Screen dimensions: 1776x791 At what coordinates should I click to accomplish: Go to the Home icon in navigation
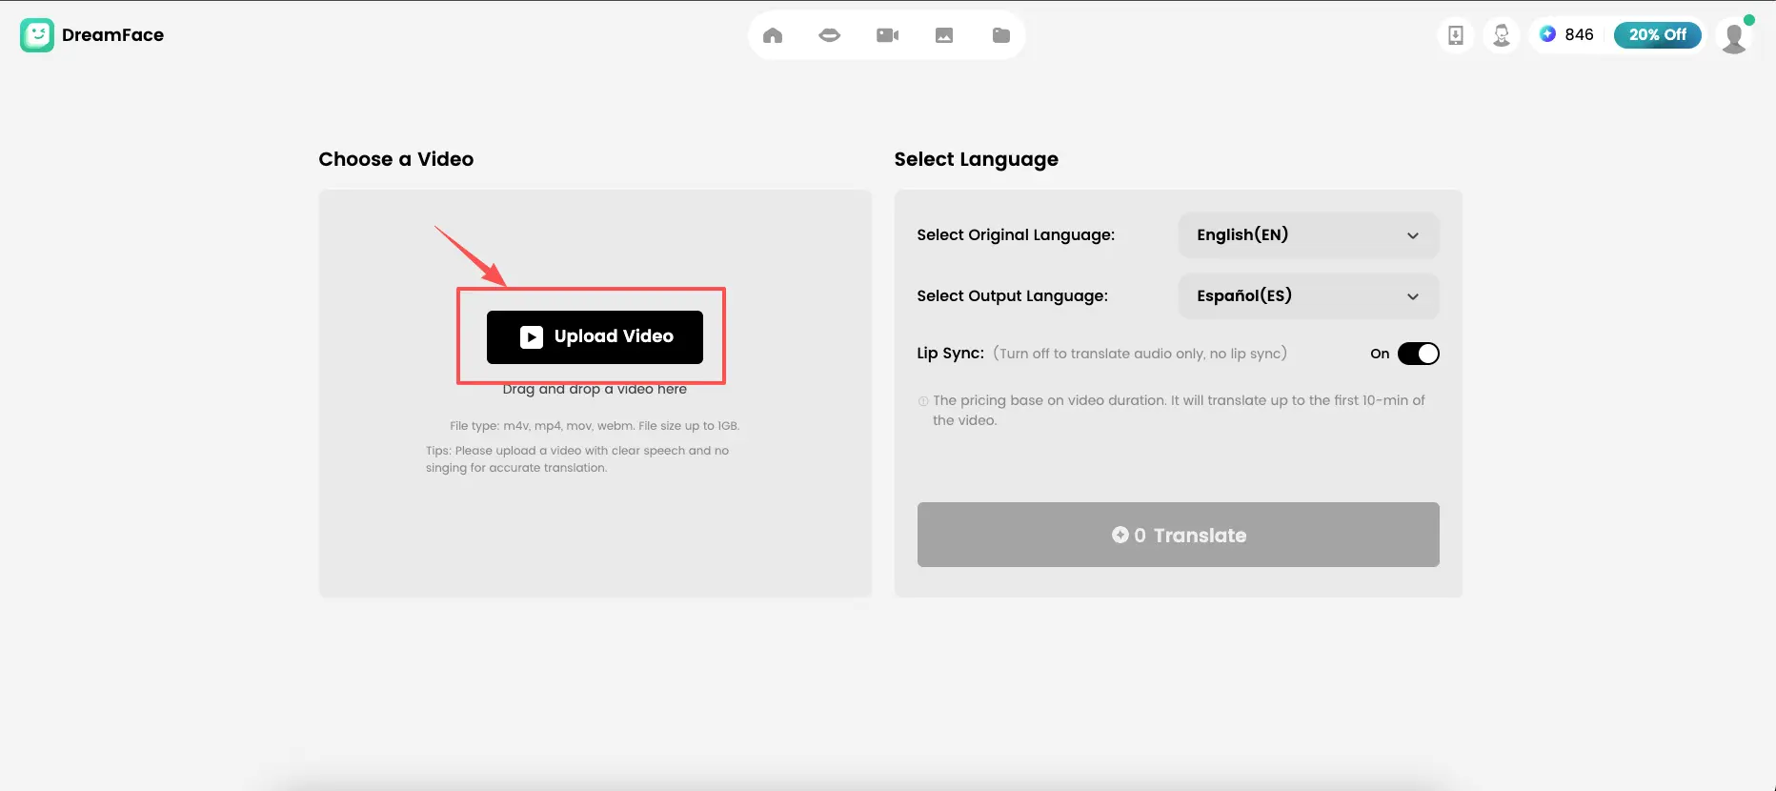tap(773, 35)
